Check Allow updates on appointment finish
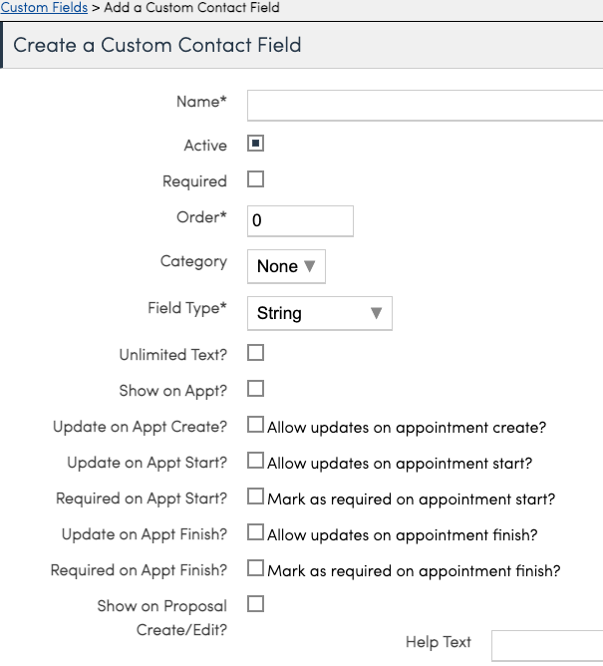Screen dimensions: 603x666 pos(255,532)
